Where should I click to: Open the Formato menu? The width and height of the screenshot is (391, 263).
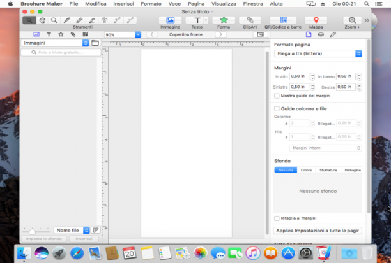(151, 4)
